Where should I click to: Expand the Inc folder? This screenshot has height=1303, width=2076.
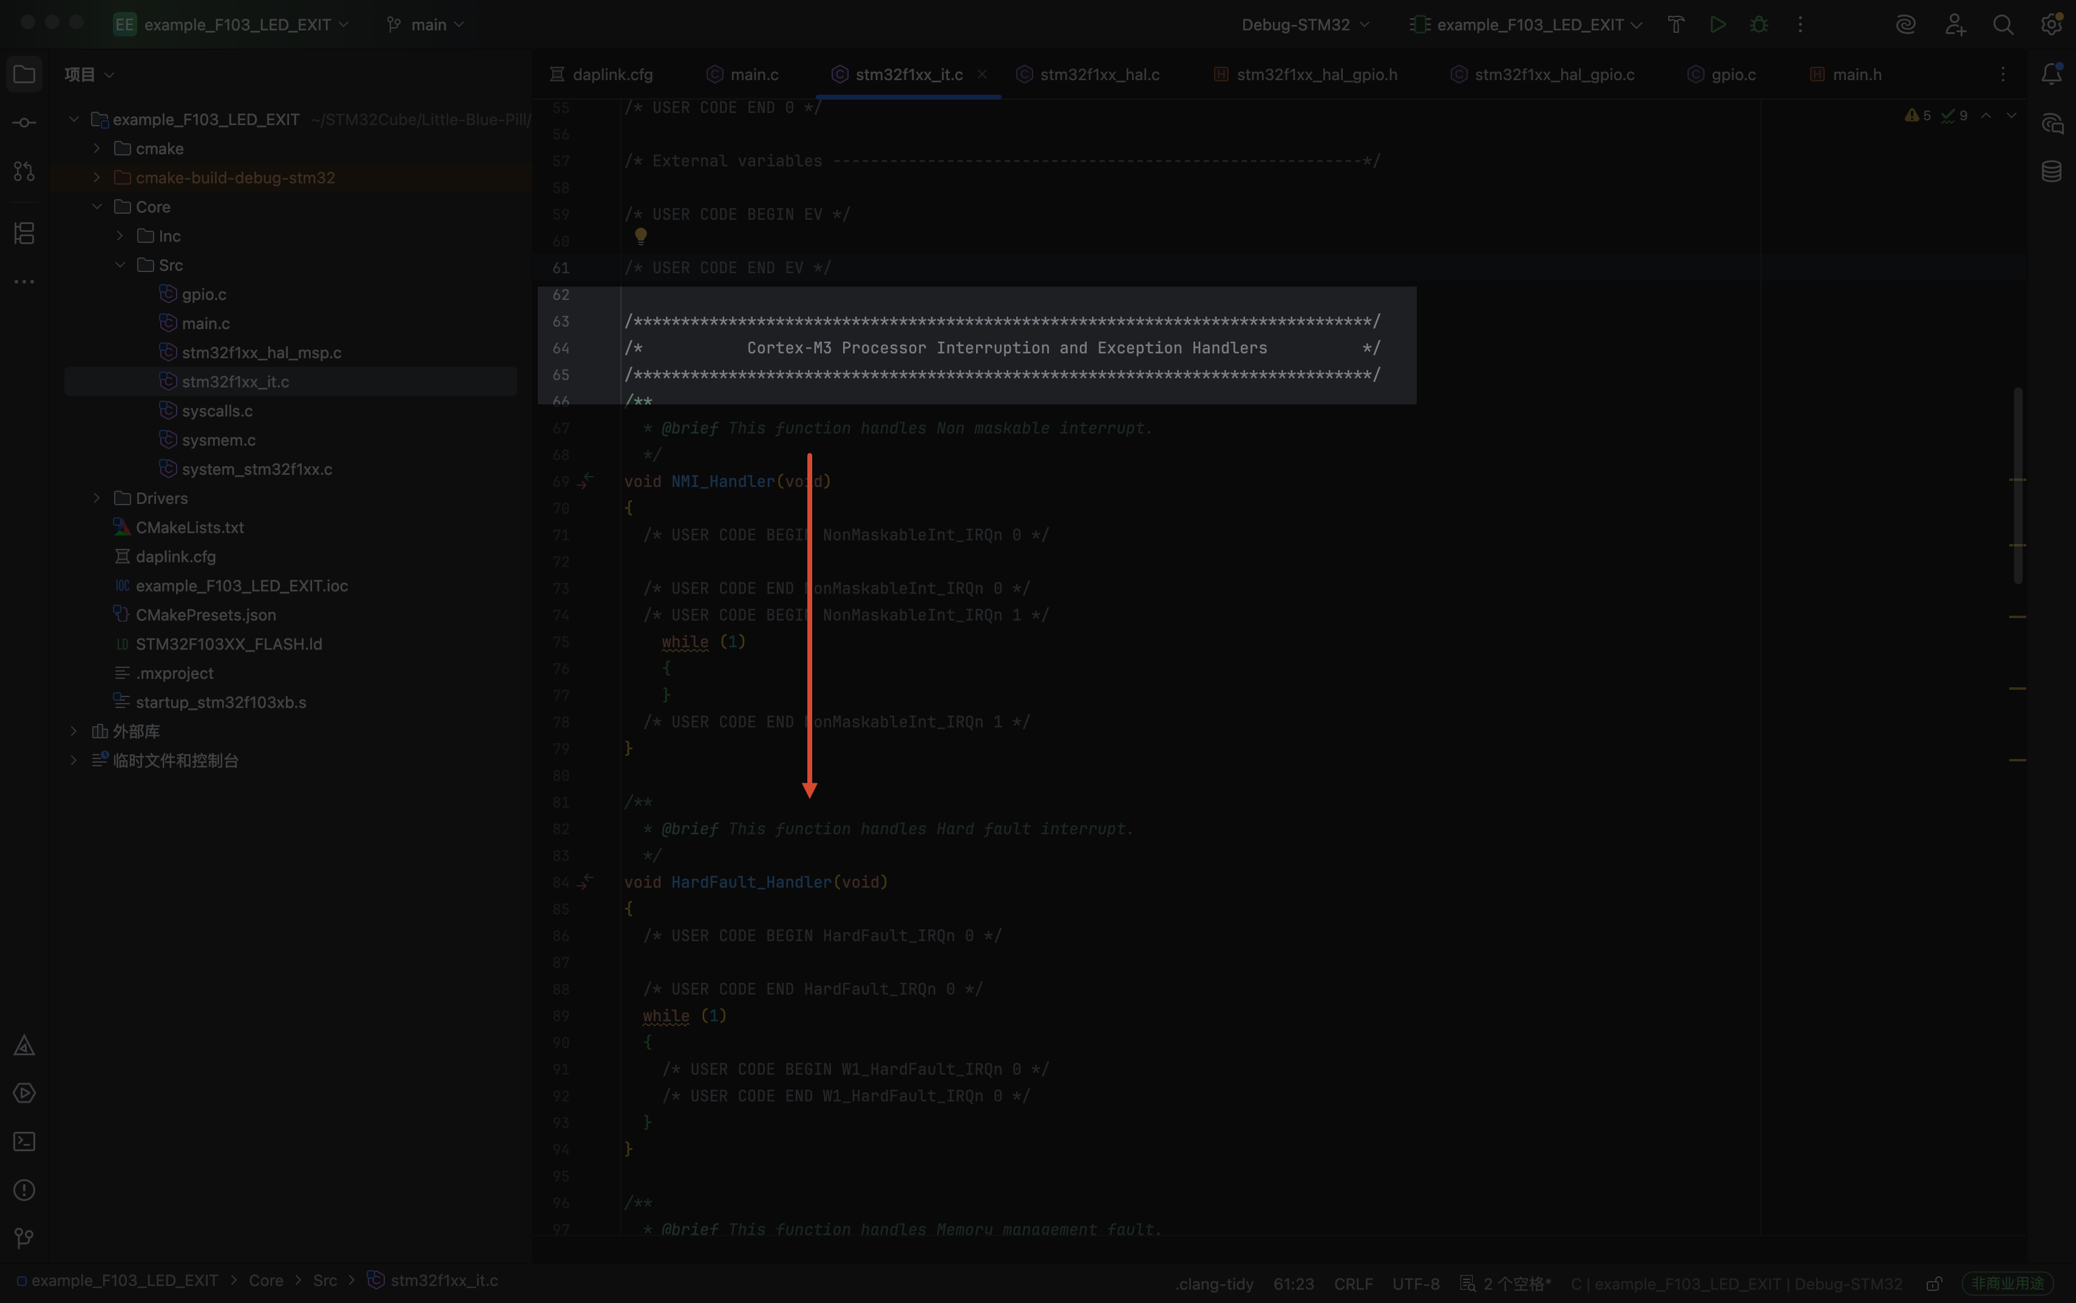(121, 236)
